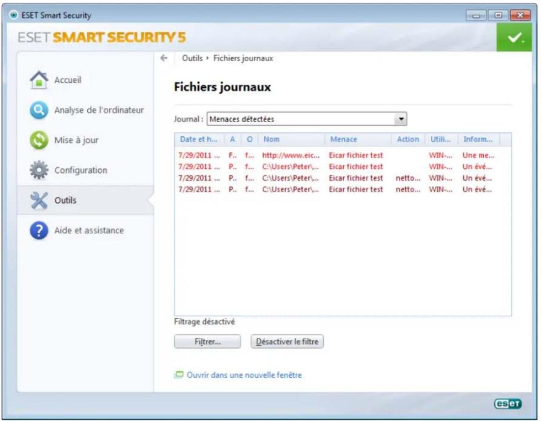
Task: Click the green protection status checkmark icon
Action: coord(514,38)
